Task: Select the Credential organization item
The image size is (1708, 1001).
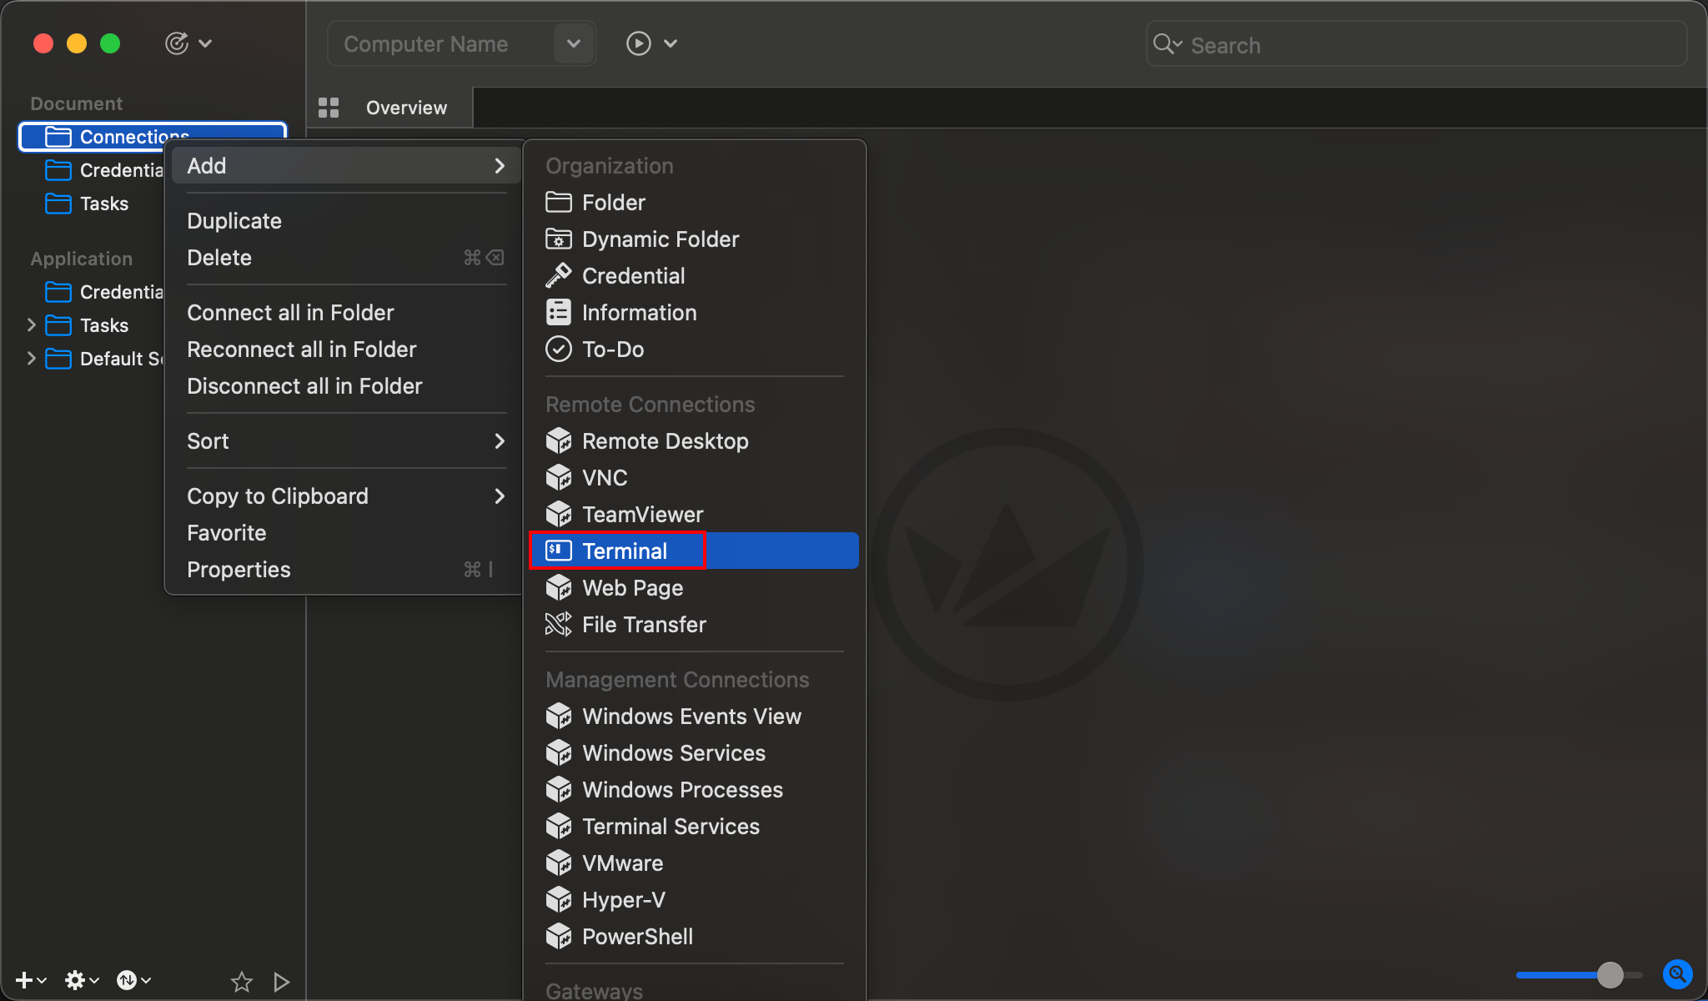Action: click(633, 275)
